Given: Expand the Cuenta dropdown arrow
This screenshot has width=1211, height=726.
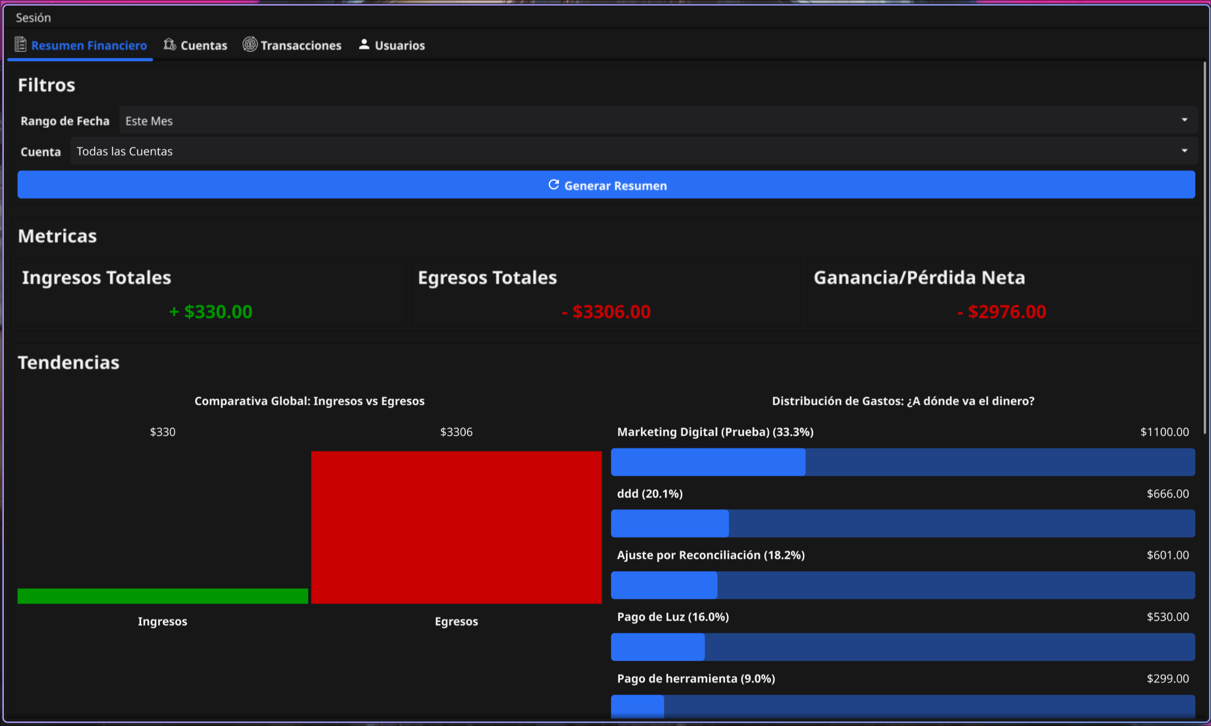Looking at the screenshot, I should coord(1184,151).
